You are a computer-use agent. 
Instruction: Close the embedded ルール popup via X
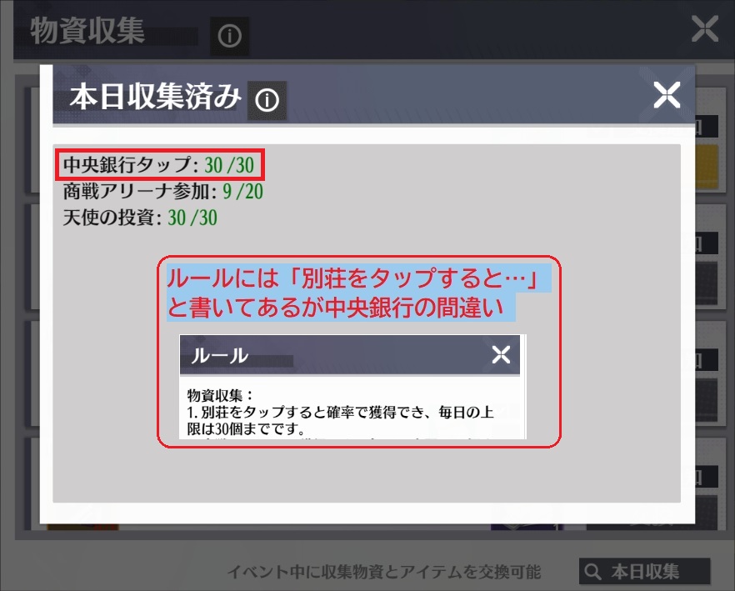pos(501,354)
